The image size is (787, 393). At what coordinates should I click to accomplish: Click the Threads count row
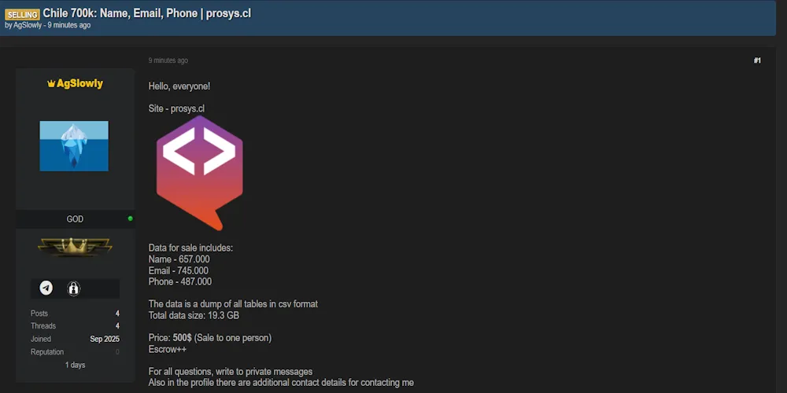tap(75, 326)
